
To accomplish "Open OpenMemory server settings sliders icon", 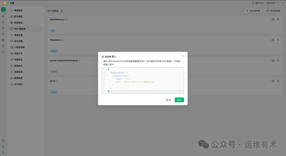I will pyautogui.click(x=278, y=19).
